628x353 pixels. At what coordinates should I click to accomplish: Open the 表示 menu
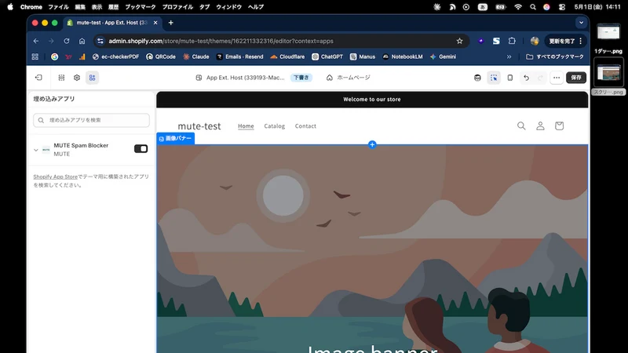(97, 7)
